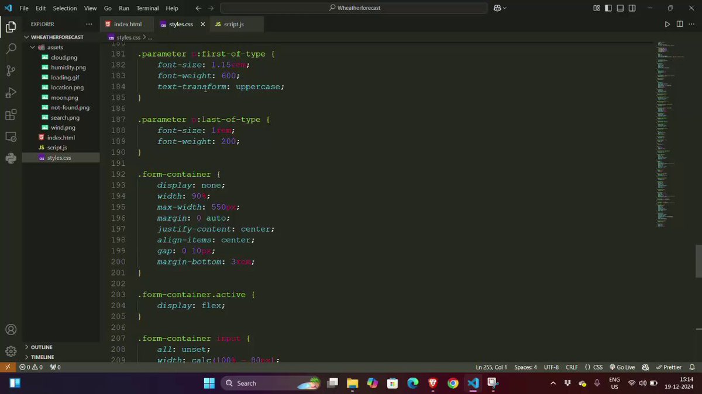The image size is (702, 394).
Task: Click the remote window status bar icon
Action: tap(7, 367)
